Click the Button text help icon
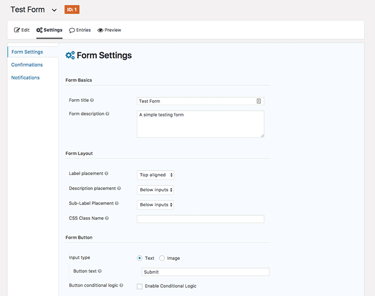375x296 pixels. (x=100, y=271)
